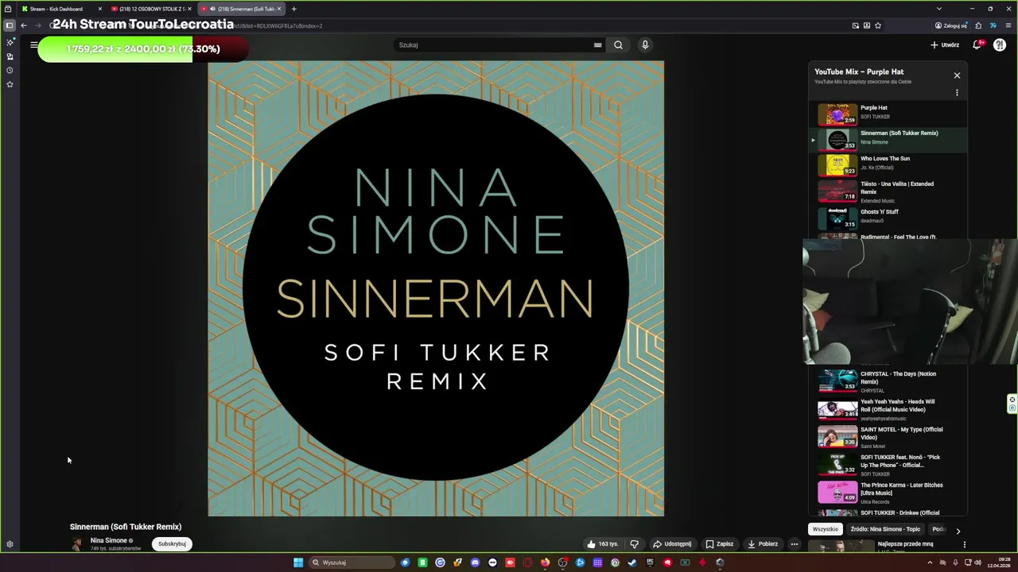Subscribe with the Subskrybuj button
1018x572 pixels.
pos(172,544)
